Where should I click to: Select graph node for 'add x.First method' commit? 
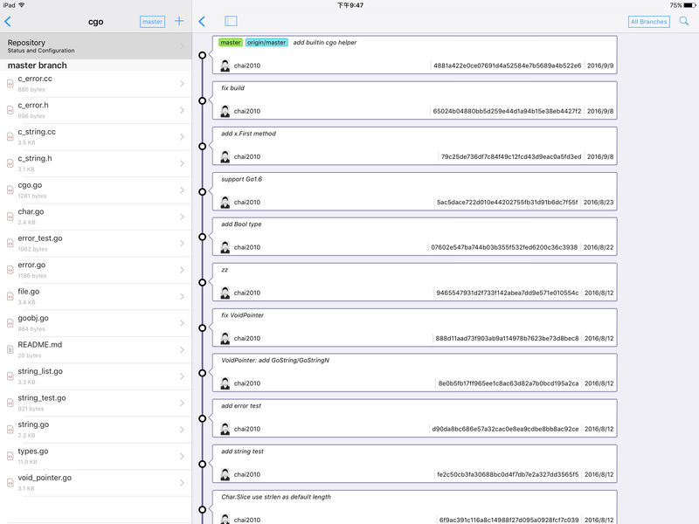point(203,146)
